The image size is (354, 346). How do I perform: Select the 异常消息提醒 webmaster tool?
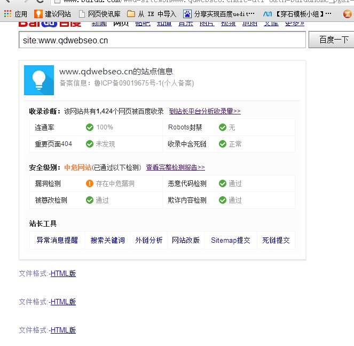pos(57,240)
